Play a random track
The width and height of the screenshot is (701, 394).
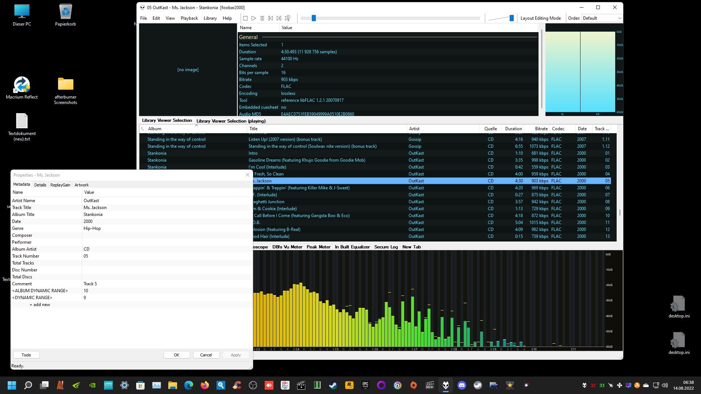coord(288,18)
